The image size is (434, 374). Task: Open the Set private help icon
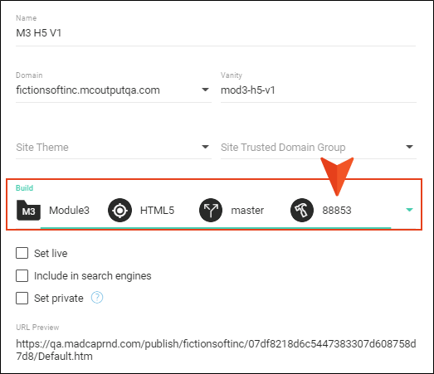[97, 298]
